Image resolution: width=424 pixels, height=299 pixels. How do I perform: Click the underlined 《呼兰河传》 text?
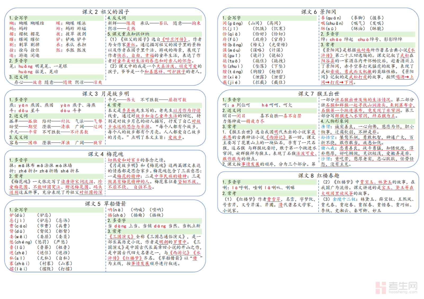tap(174, 39)
